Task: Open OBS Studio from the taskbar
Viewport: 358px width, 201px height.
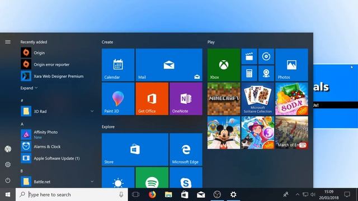Action: click(x=217, y=195)
